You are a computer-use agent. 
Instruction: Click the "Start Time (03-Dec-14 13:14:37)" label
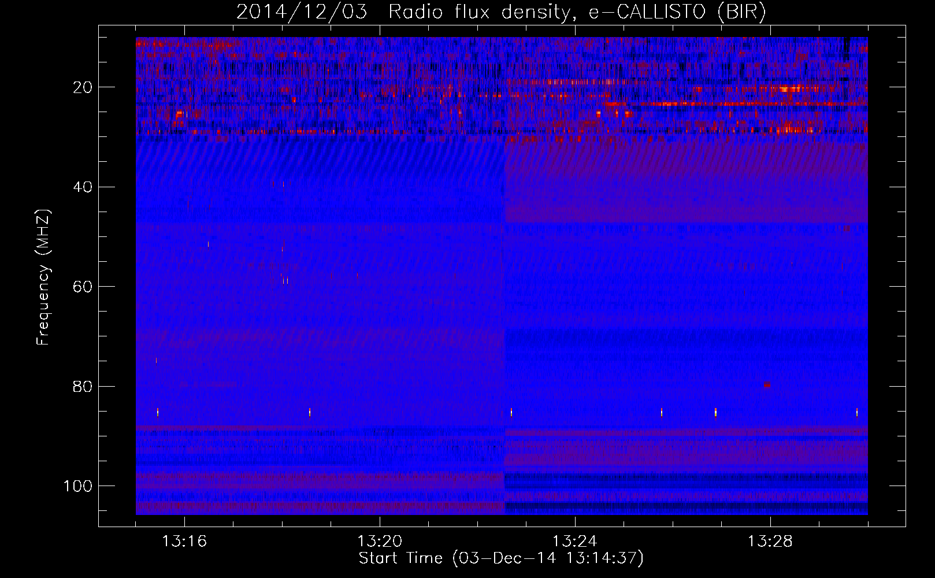tap(501, 558)
